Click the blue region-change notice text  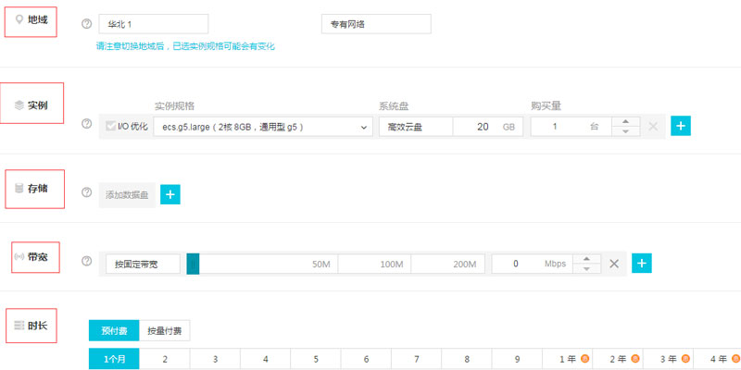click(x=185, y=46)
